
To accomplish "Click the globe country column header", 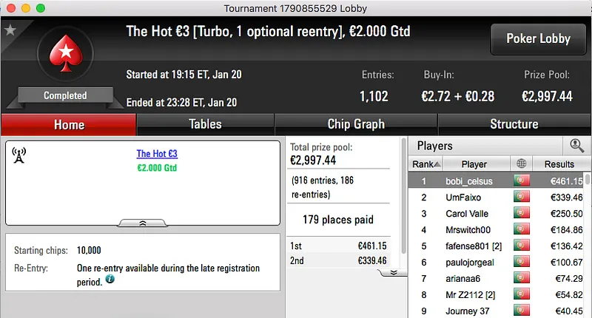I will tap(521, 164).
